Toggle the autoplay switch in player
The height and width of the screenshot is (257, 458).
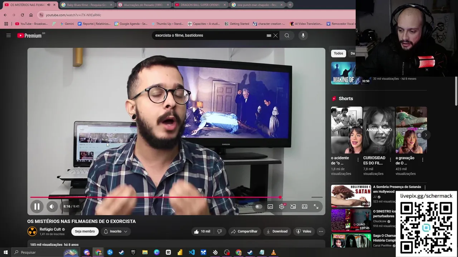click(259, 206)
